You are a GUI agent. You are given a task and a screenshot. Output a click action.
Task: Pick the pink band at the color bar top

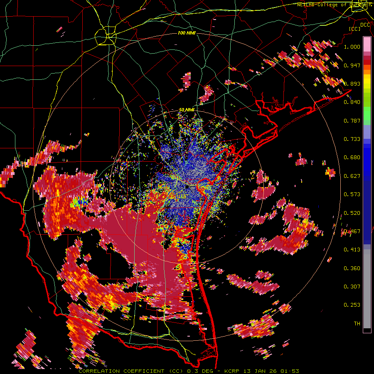(x=367, y=44)
